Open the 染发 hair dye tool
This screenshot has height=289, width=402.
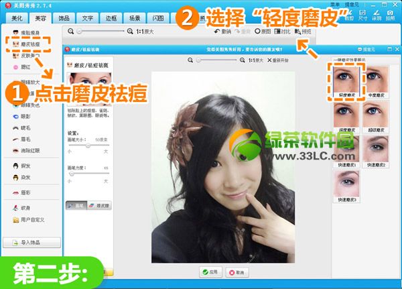tap(22, 177)
